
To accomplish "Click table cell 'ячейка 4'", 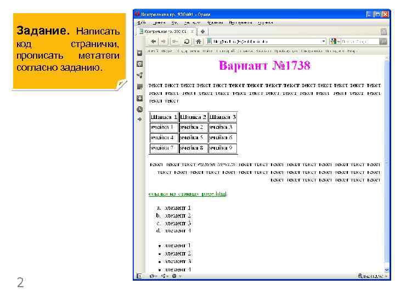I will pyautogui.click(x=164, y=138).
